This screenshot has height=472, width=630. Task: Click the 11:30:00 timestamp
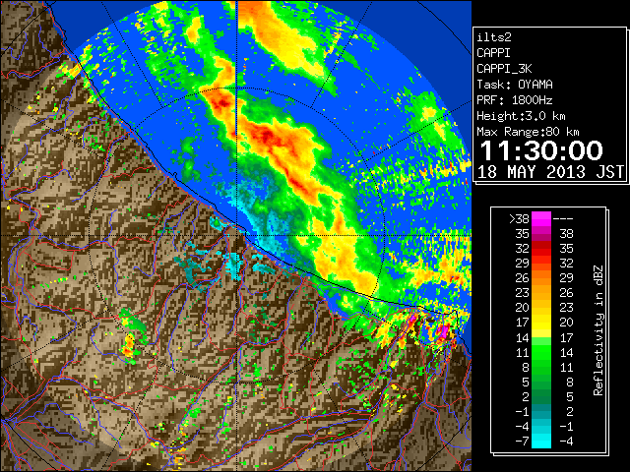(x=541, y=150)
